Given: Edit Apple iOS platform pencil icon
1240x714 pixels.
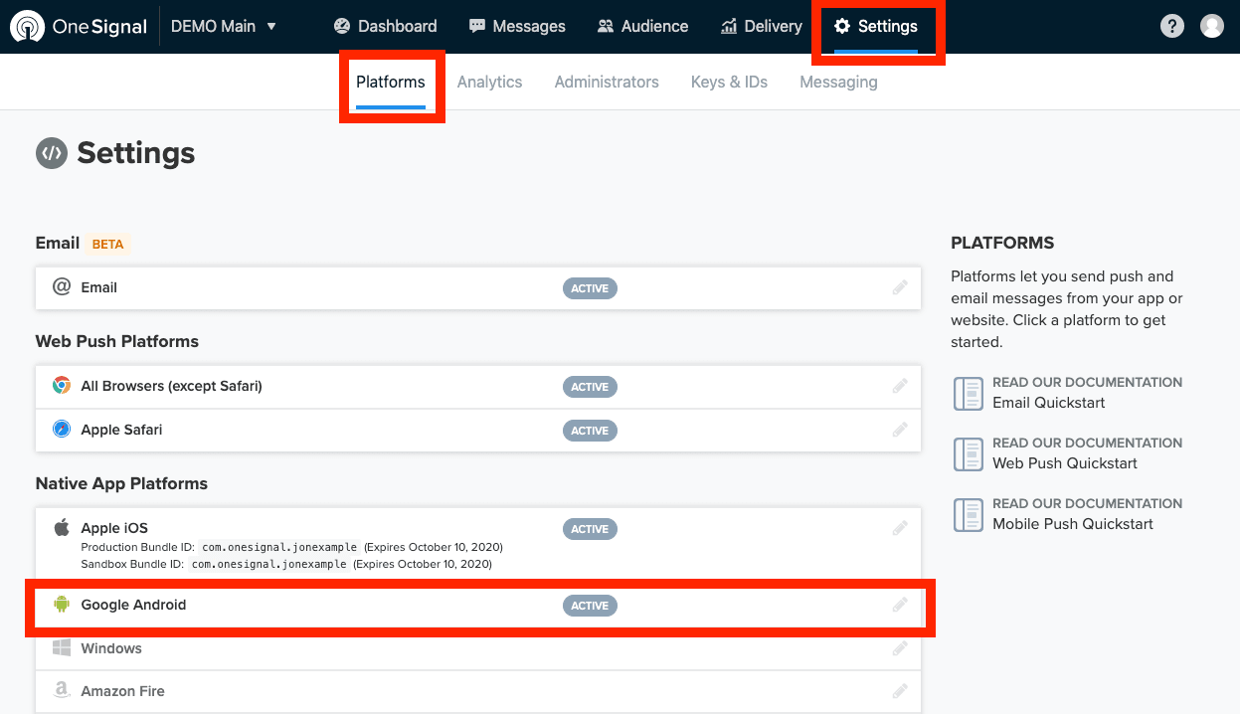Looking at the screenshot, I should pyautogui.click(x=900, y=528).
